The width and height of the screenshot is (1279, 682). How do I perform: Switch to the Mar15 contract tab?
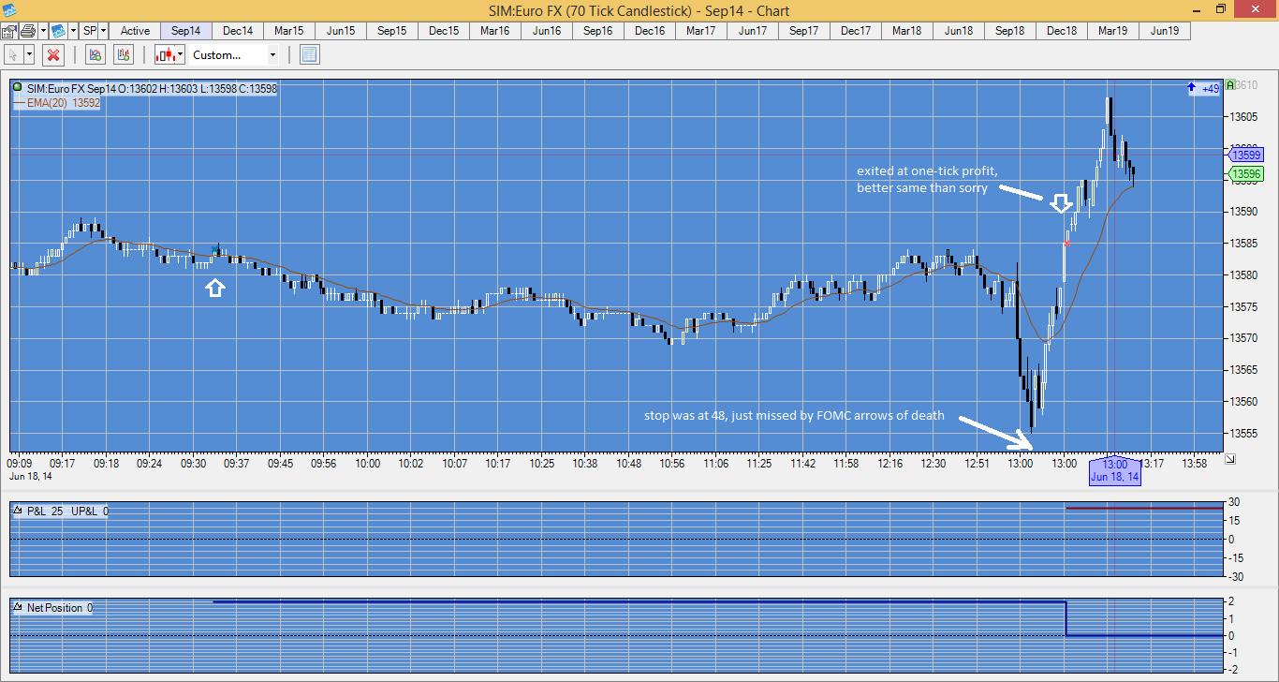coord(289,31)
